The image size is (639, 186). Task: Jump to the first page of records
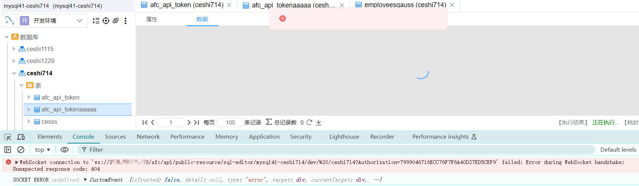pyautogui.click(x=144, y=122)
